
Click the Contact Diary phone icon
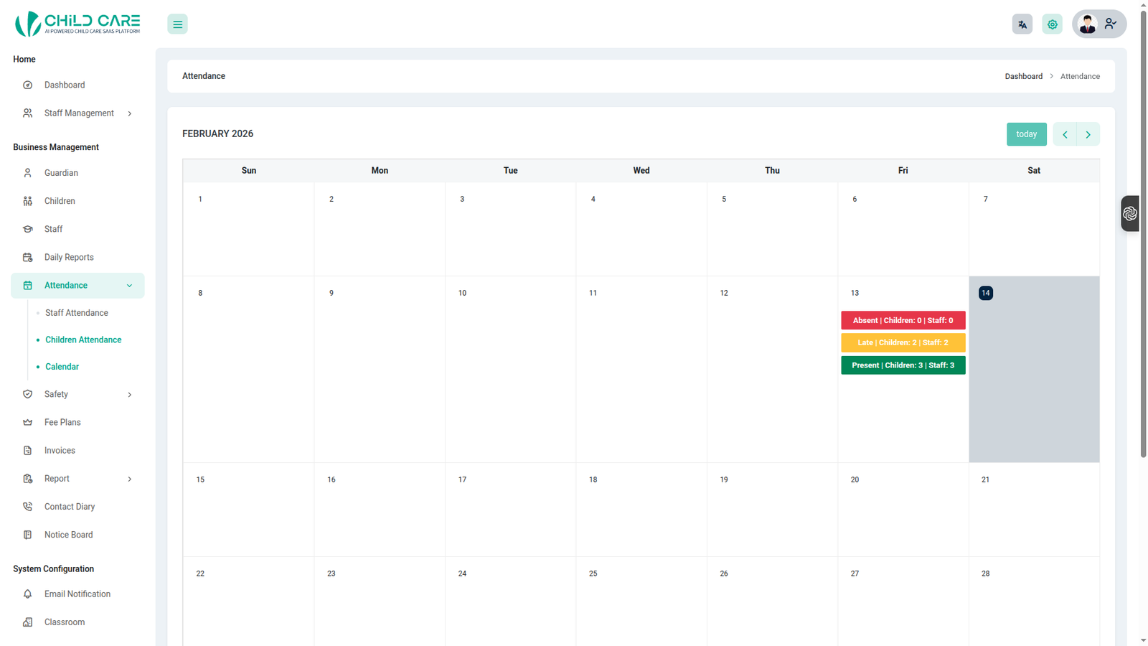[x=27, y=507]
